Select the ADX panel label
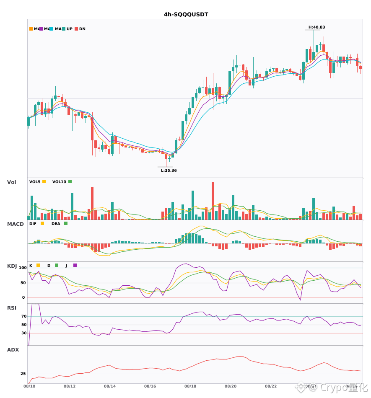 tap(13, 349)
